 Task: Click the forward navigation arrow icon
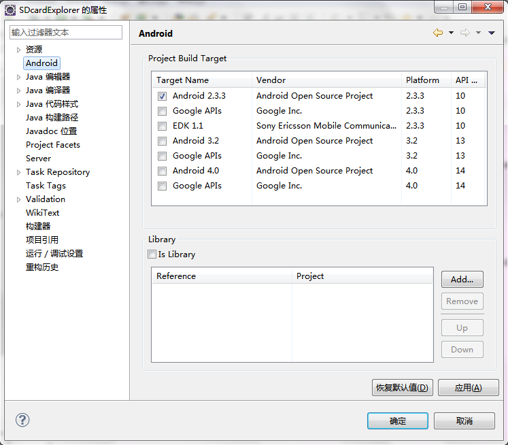465,33
